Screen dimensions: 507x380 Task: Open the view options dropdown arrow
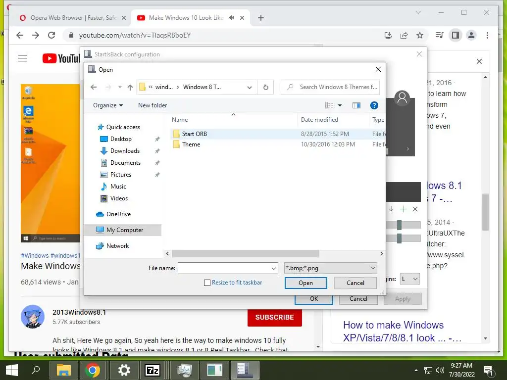(x=340, y=105)
